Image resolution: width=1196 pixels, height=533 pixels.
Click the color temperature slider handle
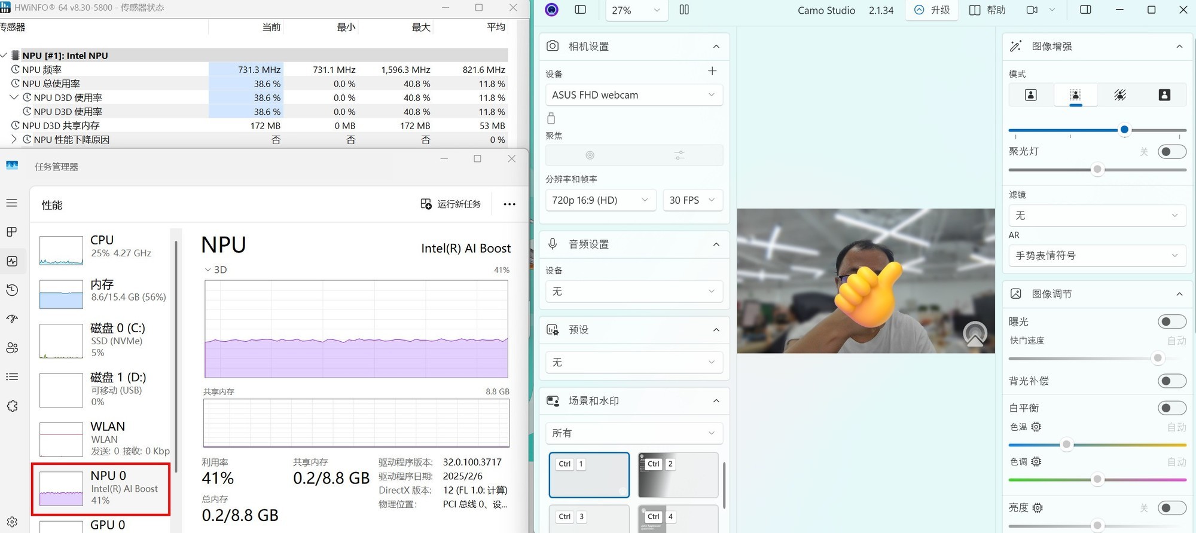tap(1066, 445)
